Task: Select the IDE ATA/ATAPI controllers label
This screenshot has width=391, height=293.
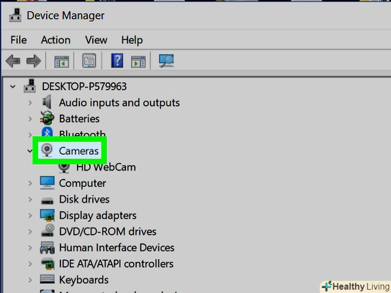Action: click(116, 264)
